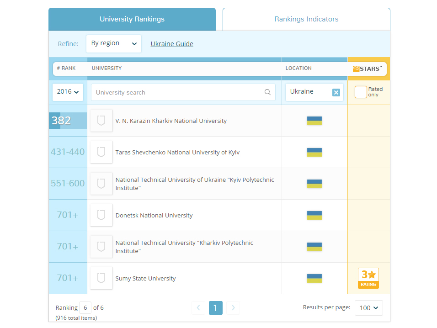
Task: Sort by the Location column header
Action: click(x=298, y=68)
